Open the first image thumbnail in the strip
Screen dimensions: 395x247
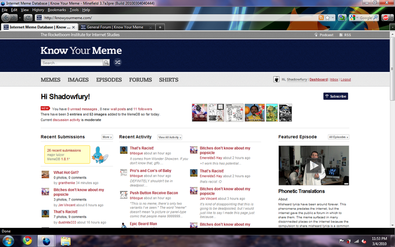tap(199, 113)
